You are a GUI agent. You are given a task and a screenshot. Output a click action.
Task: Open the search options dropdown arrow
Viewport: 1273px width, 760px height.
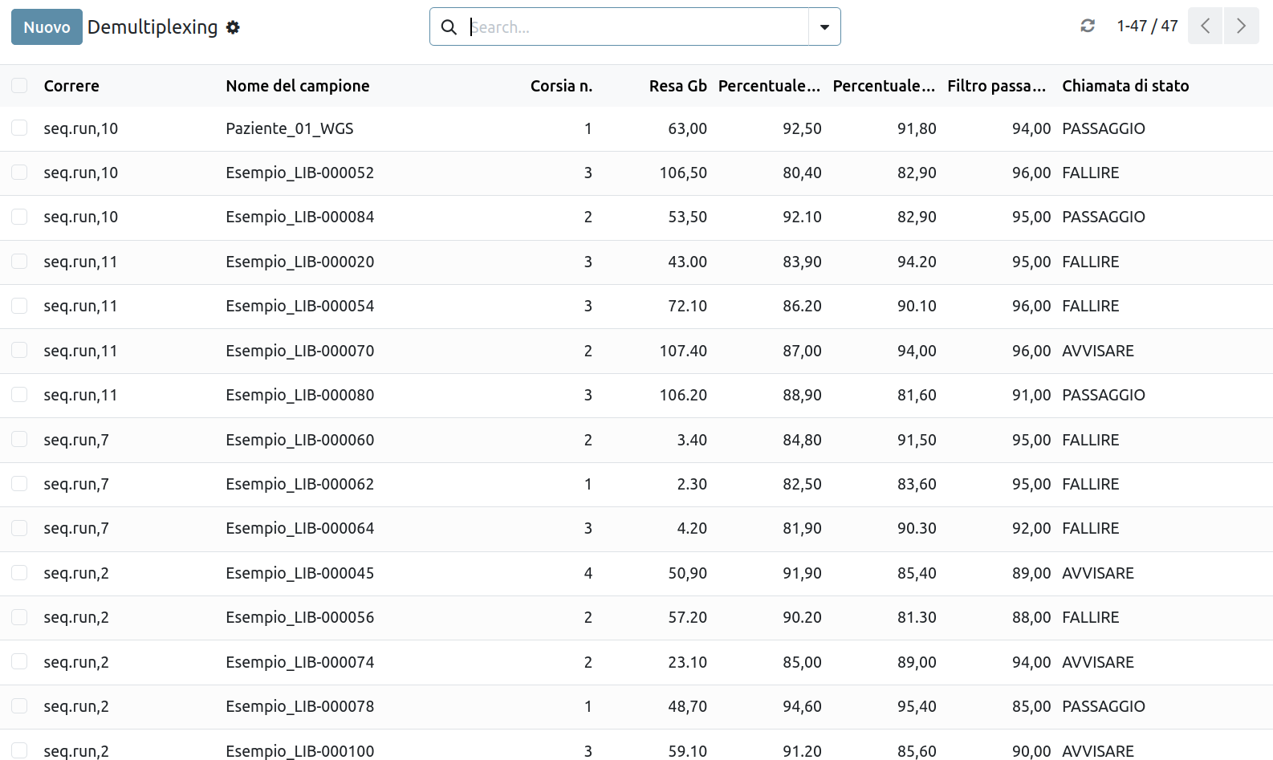pyautogui.click(x=824, y=27)
